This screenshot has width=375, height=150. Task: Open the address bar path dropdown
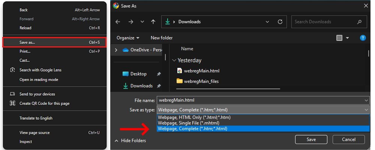pos(267,22)
